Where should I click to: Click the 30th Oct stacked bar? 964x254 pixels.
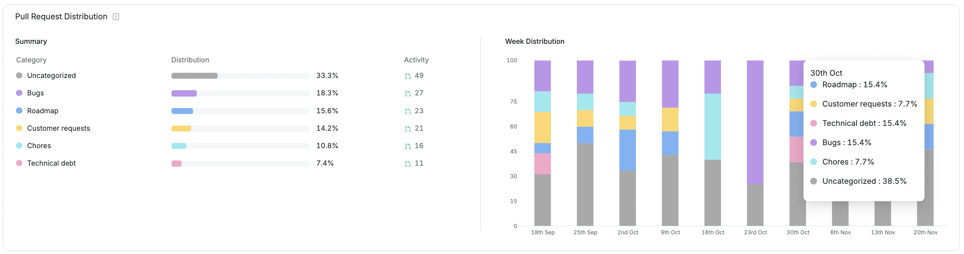pos(797,187)
